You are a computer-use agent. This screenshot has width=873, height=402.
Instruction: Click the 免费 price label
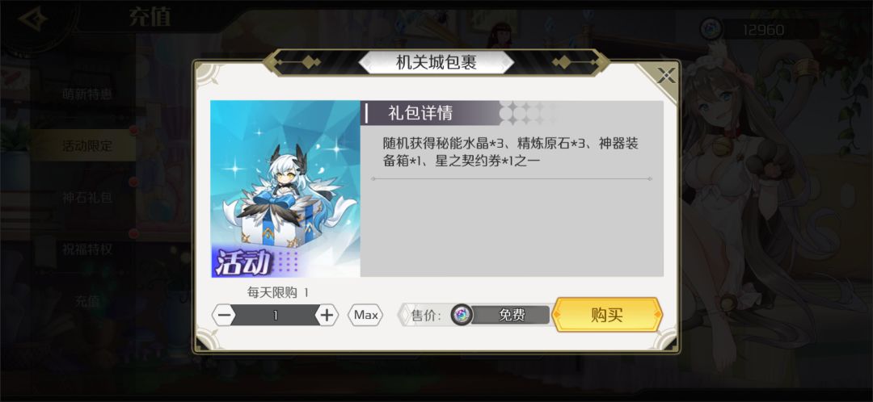pos(511,316)
